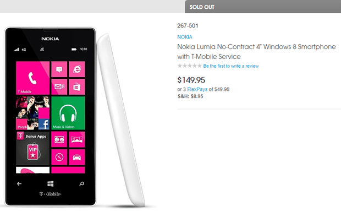The image size is (341, 211).
Task: Open the Windows Store bag tile
Action: click(77, 87)
